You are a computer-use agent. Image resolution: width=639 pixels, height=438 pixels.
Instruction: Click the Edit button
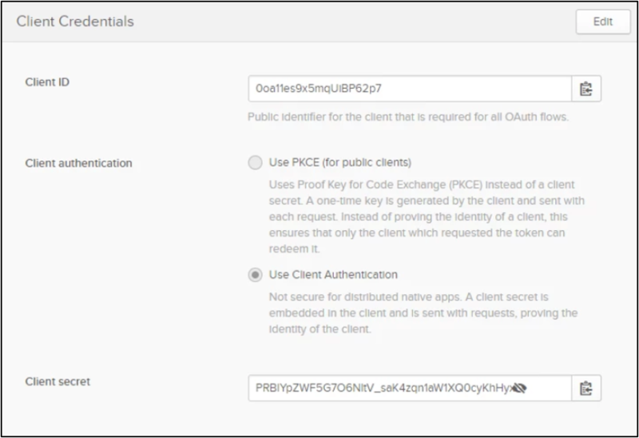tap(603, 22)
